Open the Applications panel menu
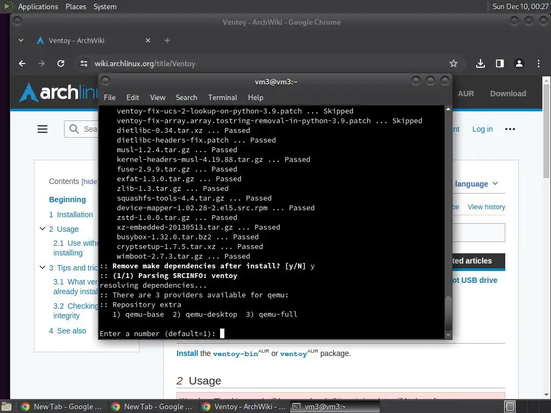551x413 pixels. coord(38,6)
